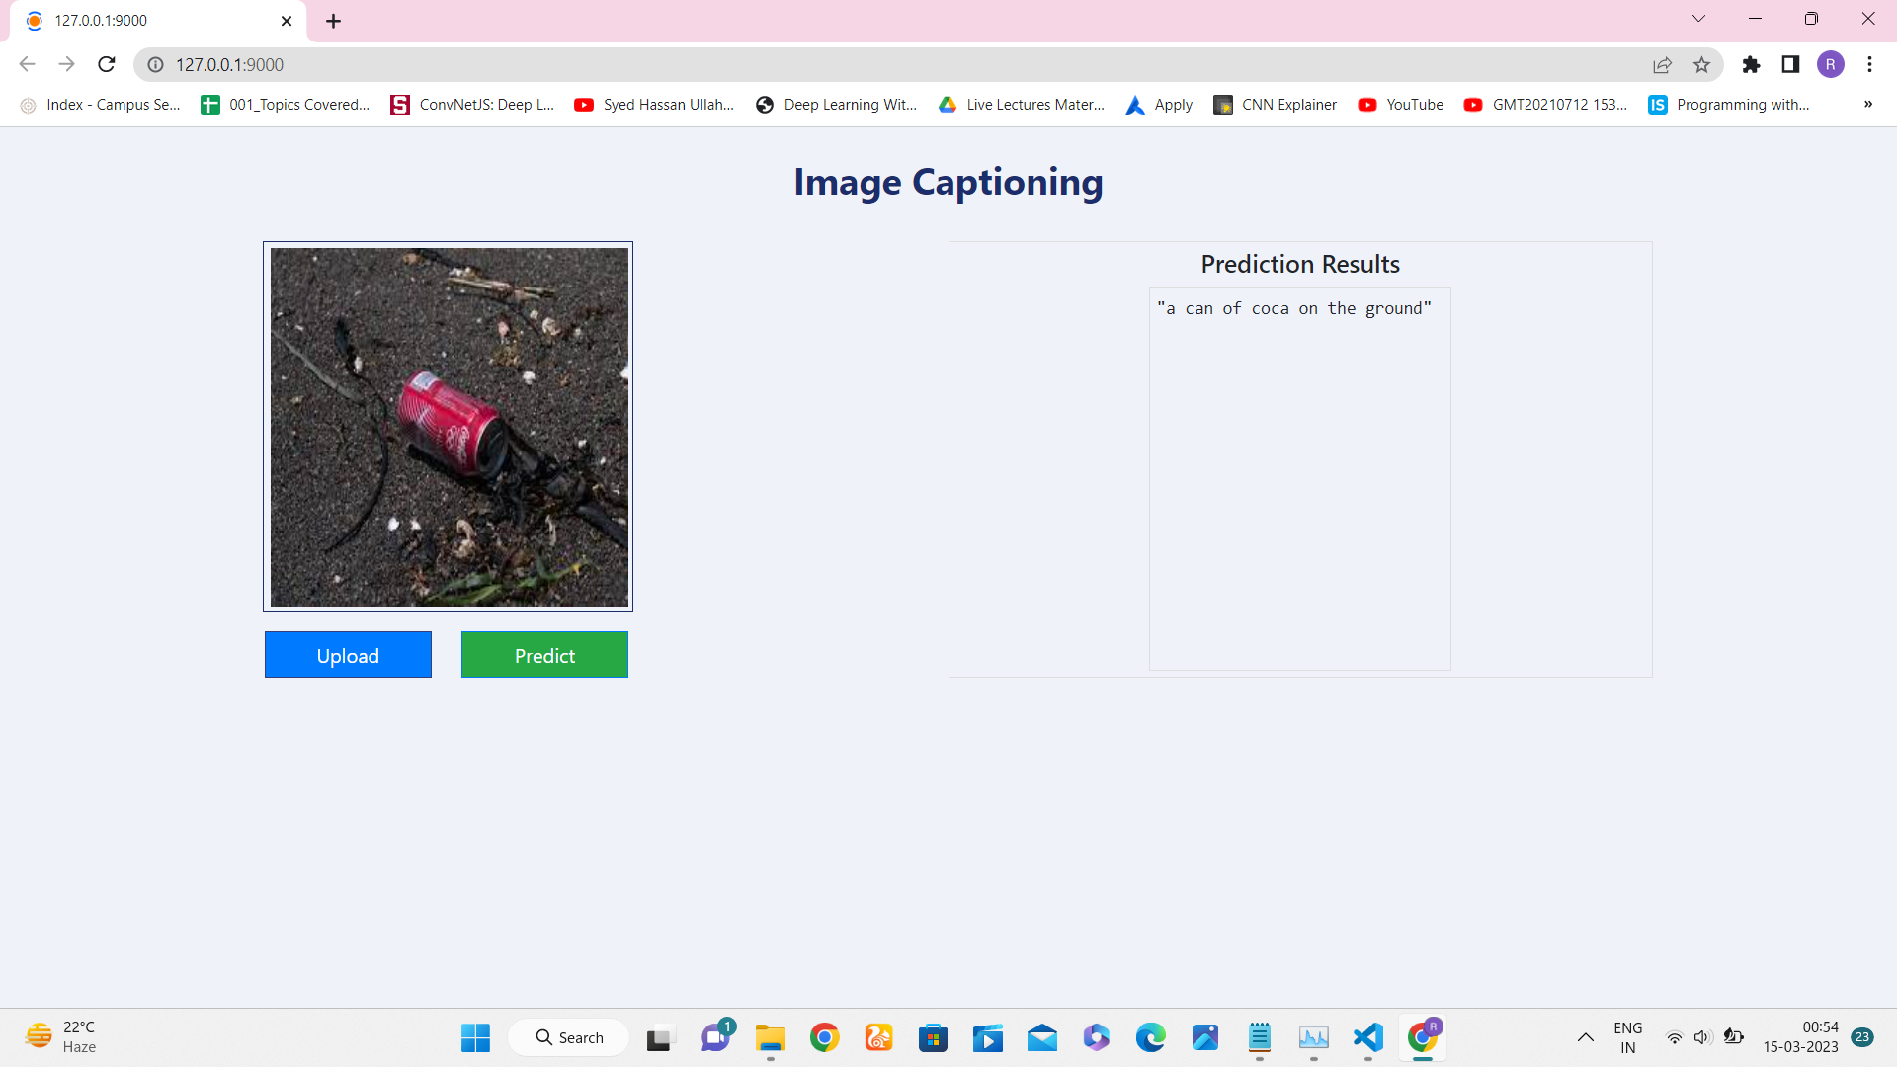Launch Visual Studio Code from the taskbar
This screenshot has width=1897, height=1067.
(x=1367, y=1037)
